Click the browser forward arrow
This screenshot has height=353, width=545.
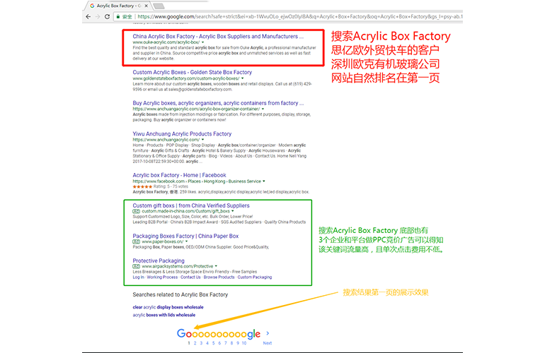tap(98, 17)
